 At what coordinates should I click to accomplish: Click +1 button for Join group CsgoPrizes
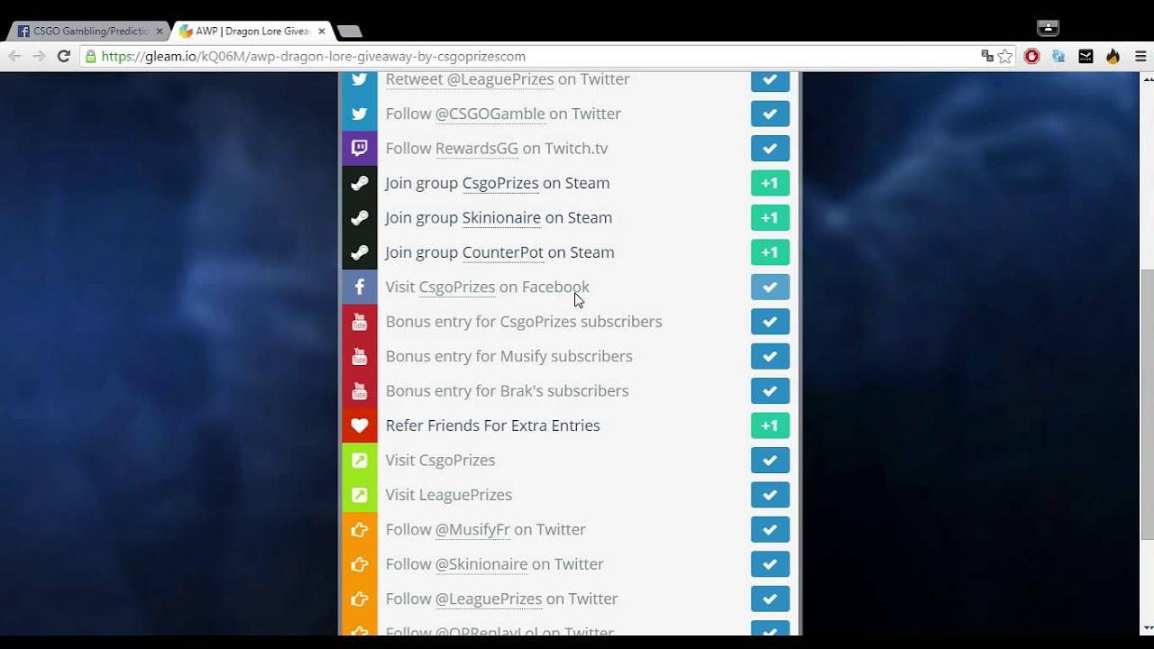pos(770,183)
